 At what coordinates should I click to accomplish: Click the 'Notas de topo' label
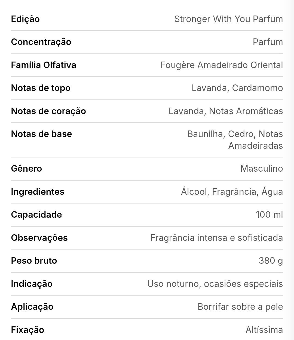coord(41,88)
